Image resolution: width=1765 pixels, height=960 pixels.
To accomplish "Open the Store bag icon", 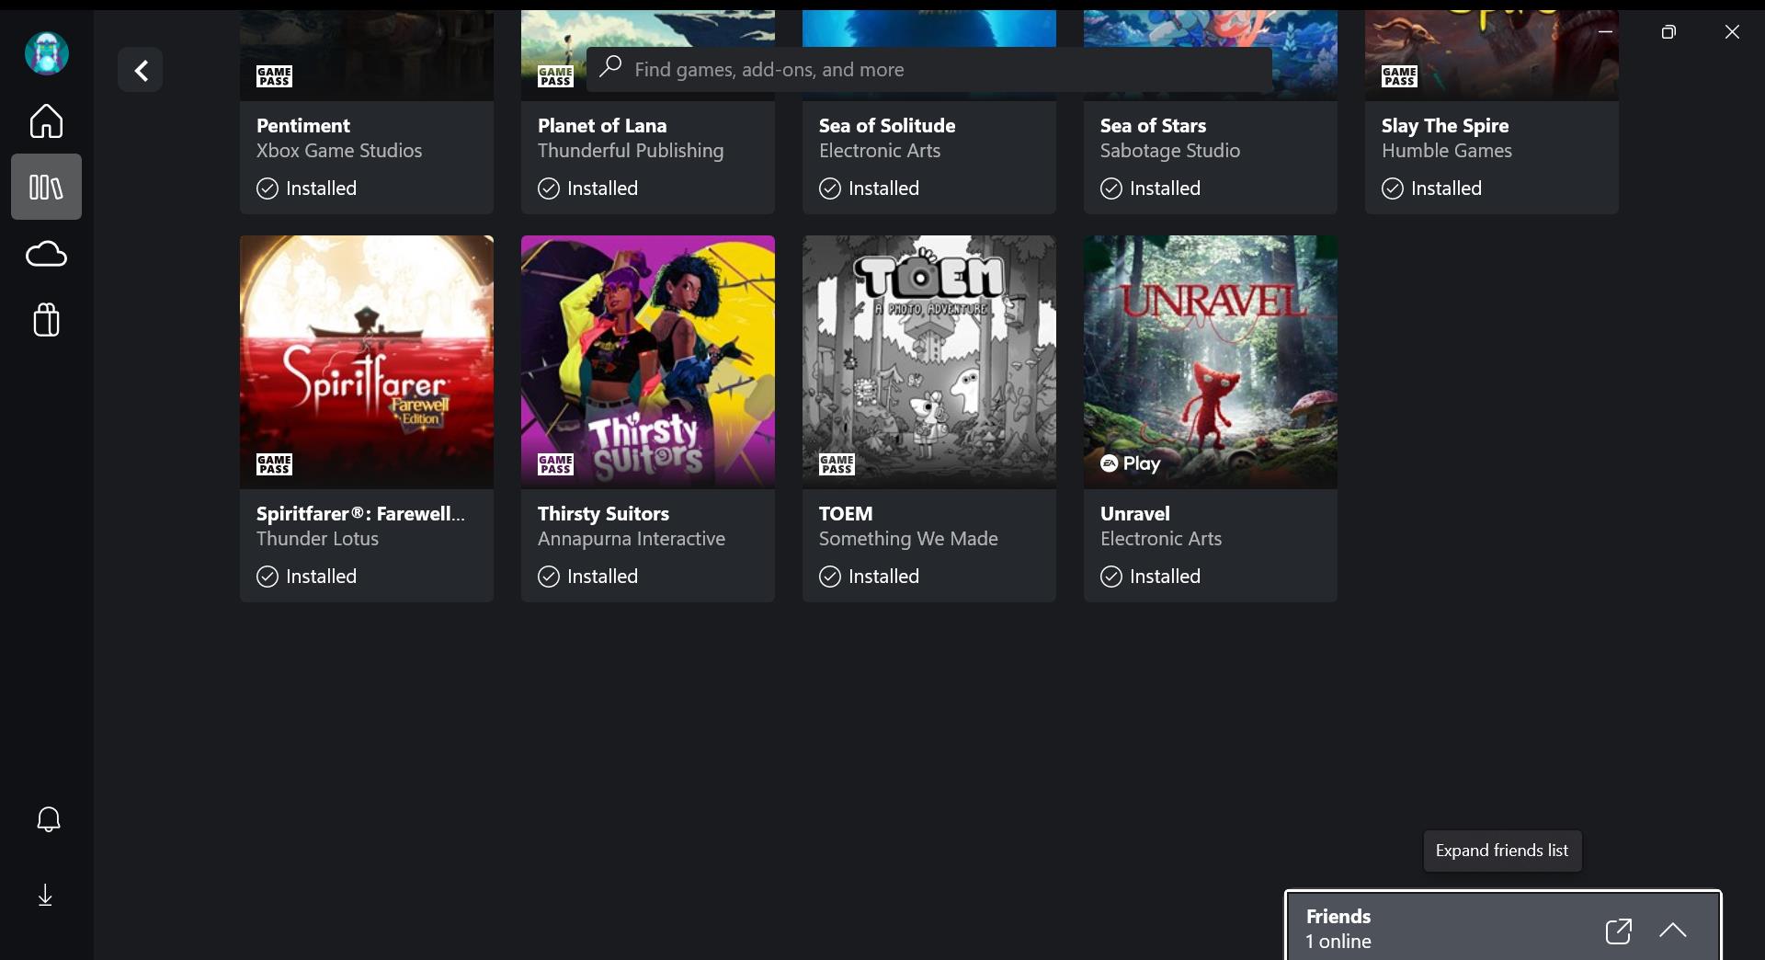I will tap(46, 320).
